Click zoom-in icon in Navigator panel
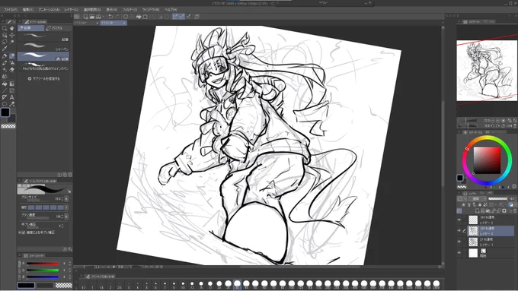 point(498,121)
